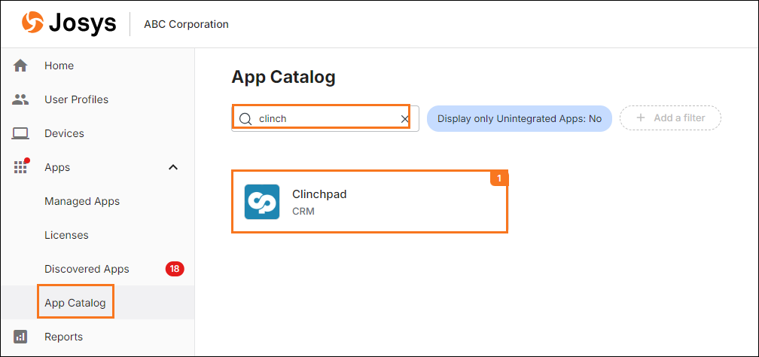Click the Add a filter button
759x357 pixels.
(x=670, y=118)
